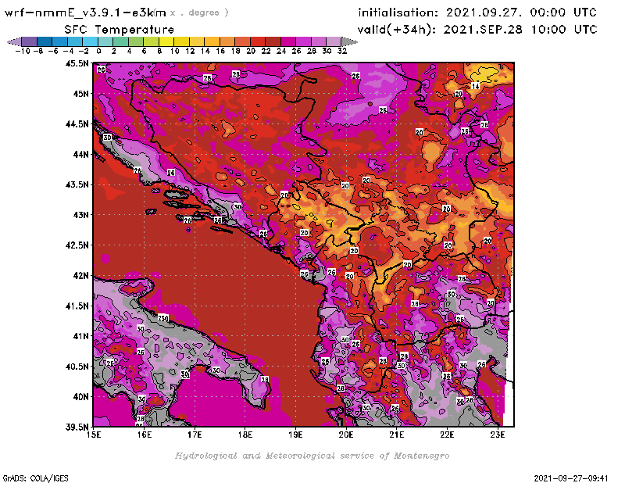Screen dimensions: 625x483
Task: Click the '12' value on the legend scale
Action: (x=190, y=51)
